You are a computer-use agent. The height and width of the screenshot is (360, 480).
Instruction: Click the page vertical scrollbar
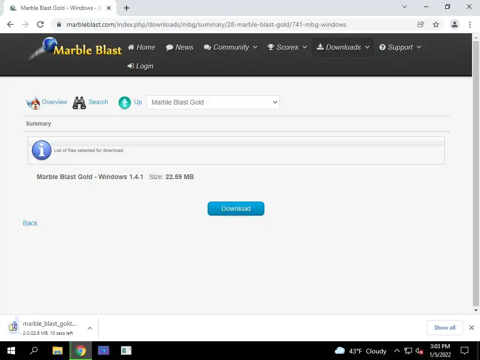476,173
